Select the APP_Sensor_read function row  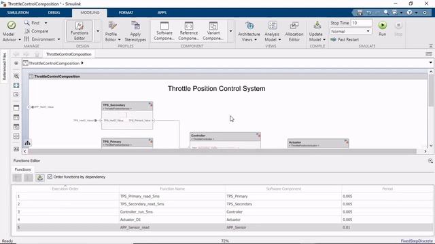[225, 228]
